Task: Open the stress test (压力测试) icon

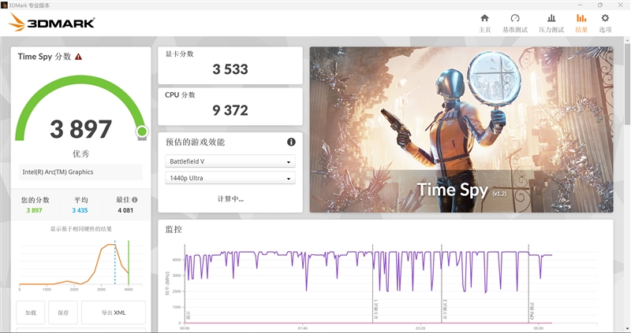Action: coord(551,18)
